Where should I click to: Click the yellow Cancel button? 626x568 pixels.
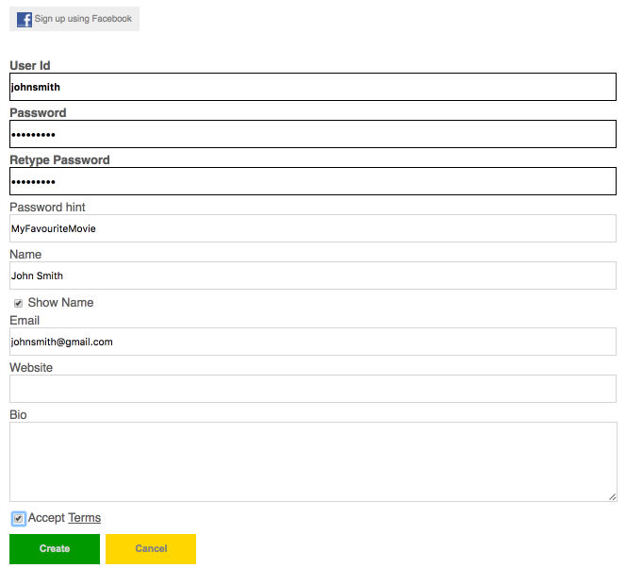(x=151, y=549)
